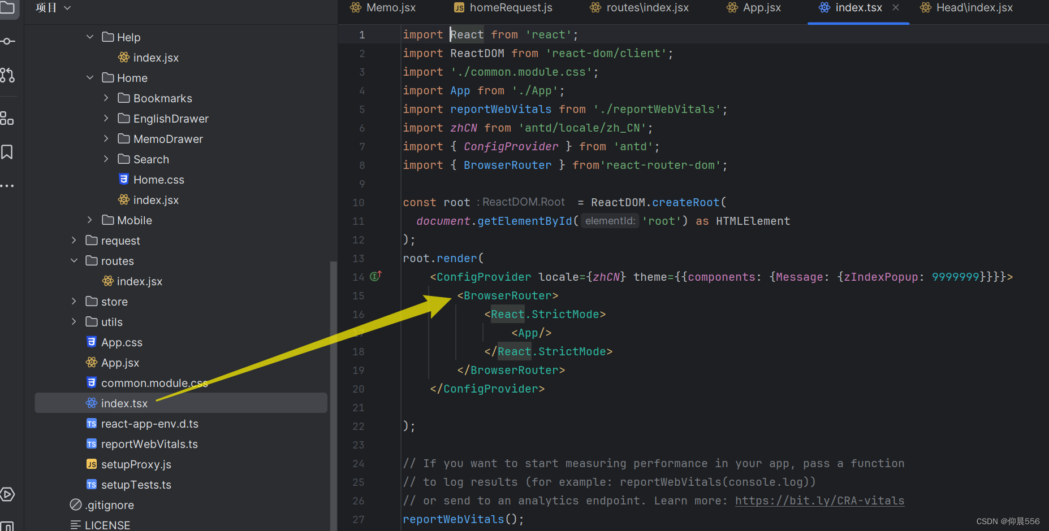The image size is (1049, 531).
Task: Expand the Mobile folder
Action: coord(90,220)
